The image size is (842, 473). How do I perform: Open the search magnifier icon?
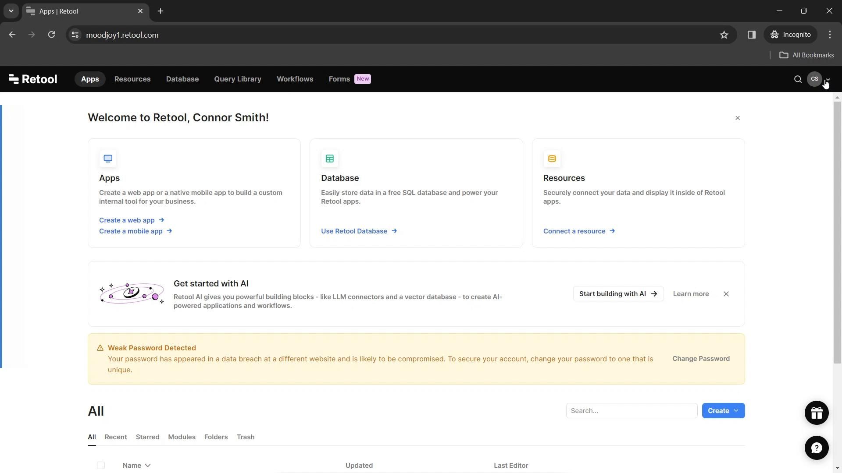tap(798, 79)
